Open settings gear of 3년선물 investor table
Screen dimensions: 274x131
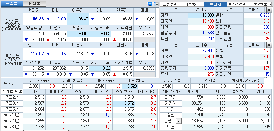[270, 10]
